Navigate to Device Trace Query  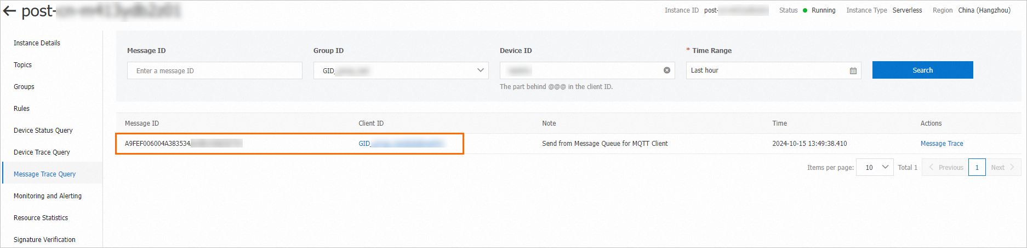42,152
